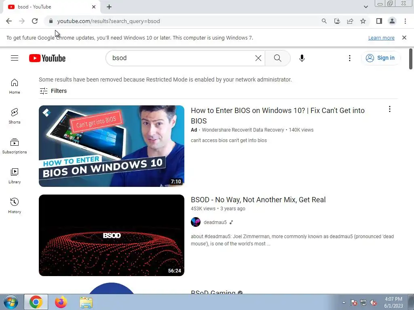Viewport: 414px width, 310px height.
Task: Expand the tab search chevron
Action: coord(365,7)
